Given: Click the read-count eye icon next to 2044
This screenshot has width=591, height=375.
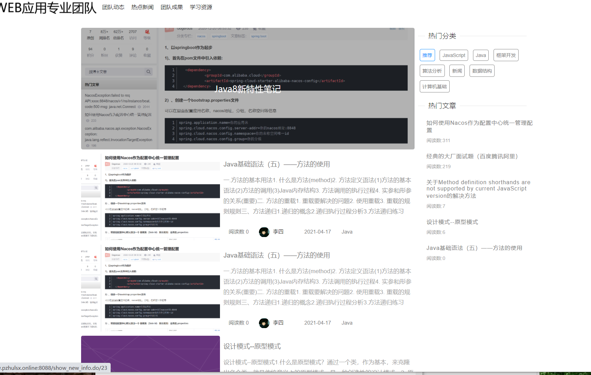Looking at the screenshot, I should click(139, 107).
